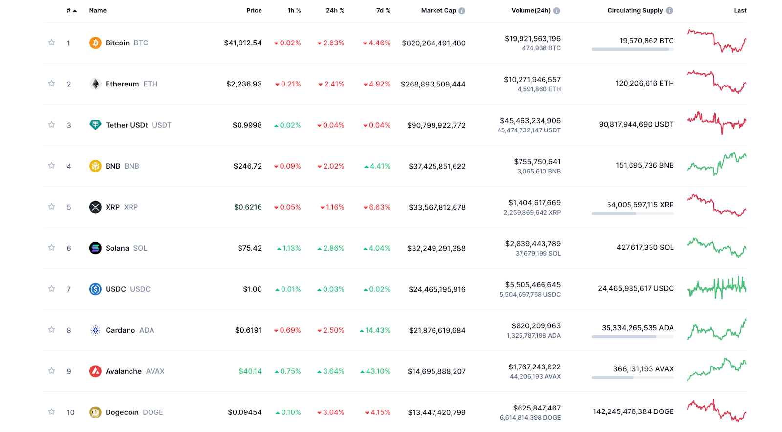Click the USDC logo icon
782x432 pixels.
tap(95, 289)
